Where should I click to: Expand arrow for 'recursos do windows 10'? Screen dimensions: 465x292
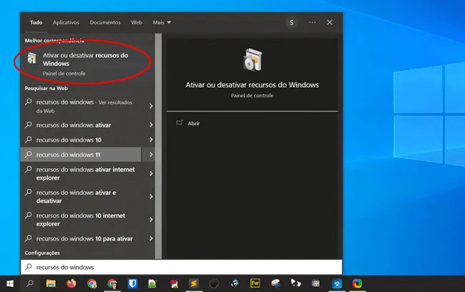[151, 140]
